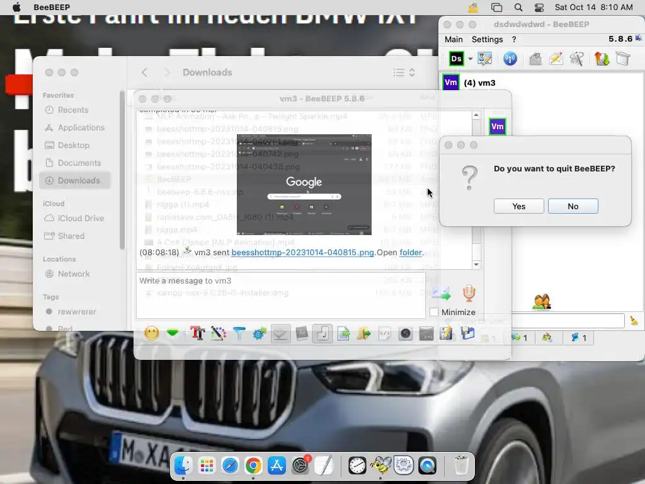Image resolution: width=645 pixels, height=484 pixels.
Task: Open Spotlight search in the menu bar
Action: point(518,8)
